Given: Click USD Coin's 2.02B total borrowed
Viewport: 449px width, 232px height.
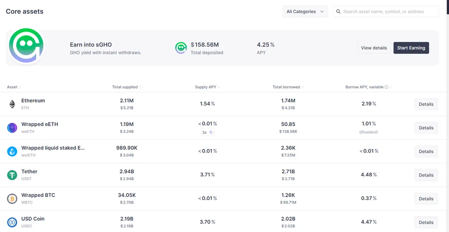Looking at the screenshot, I should click(288, 219).
